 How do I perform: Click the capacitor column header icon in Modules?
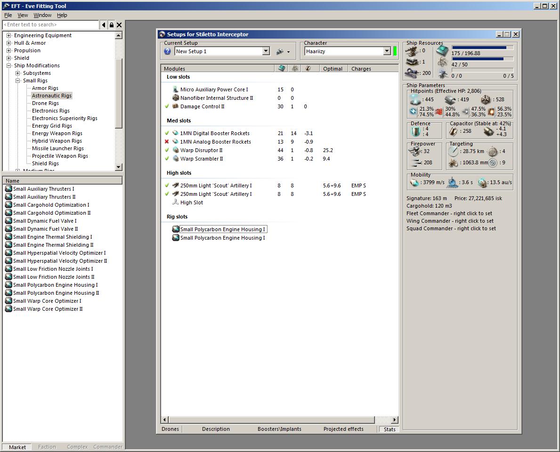tap(308, 69)
